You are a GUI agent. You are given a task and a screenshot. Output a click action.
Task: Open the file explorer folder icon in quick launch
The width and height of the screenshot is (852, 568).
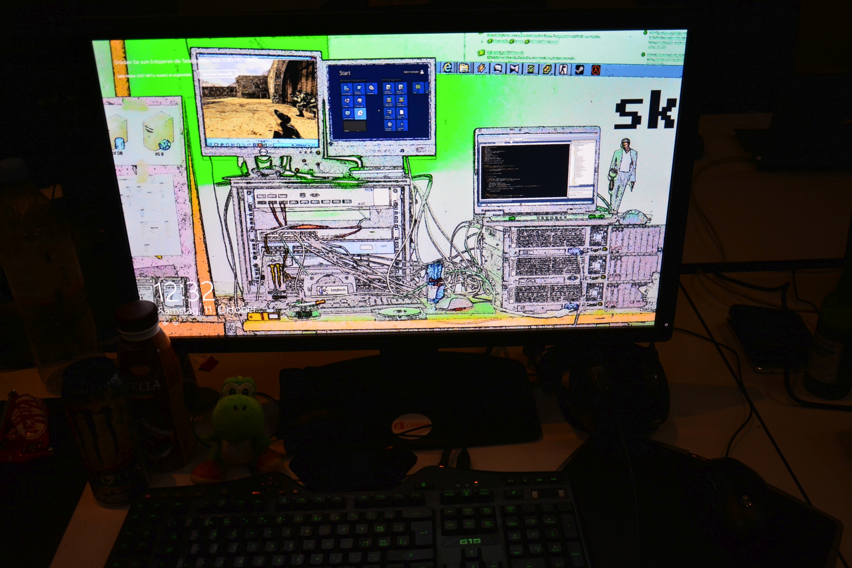[464, 68]
